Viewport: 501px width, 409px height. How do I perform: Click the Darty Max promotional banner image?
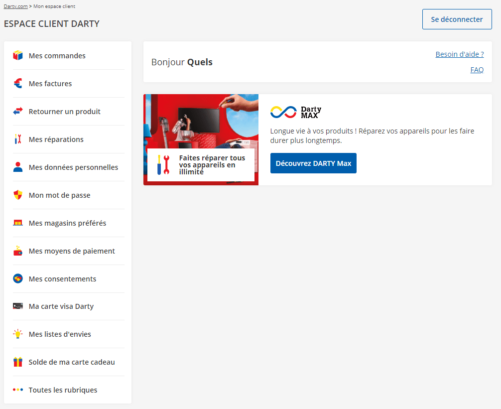point(201,140)
